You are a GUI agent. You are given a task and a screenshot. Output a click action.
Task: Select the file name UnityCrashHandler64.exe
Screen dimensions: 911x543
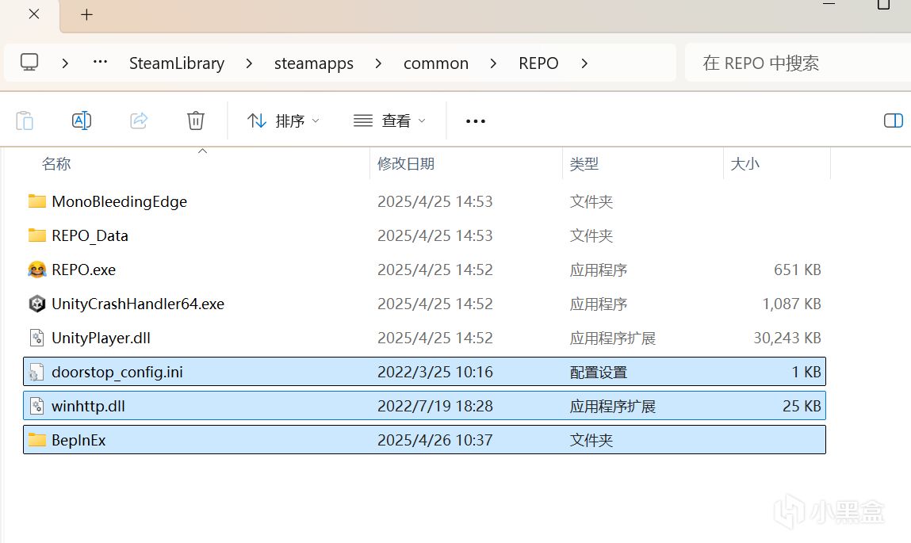(138, 304)
